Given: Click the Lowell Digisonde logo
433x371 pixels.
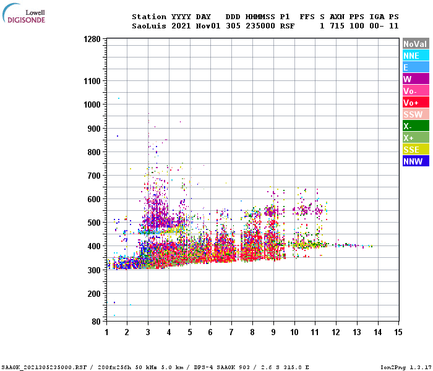Looking at the screenshot, I should tap(24, 13).
